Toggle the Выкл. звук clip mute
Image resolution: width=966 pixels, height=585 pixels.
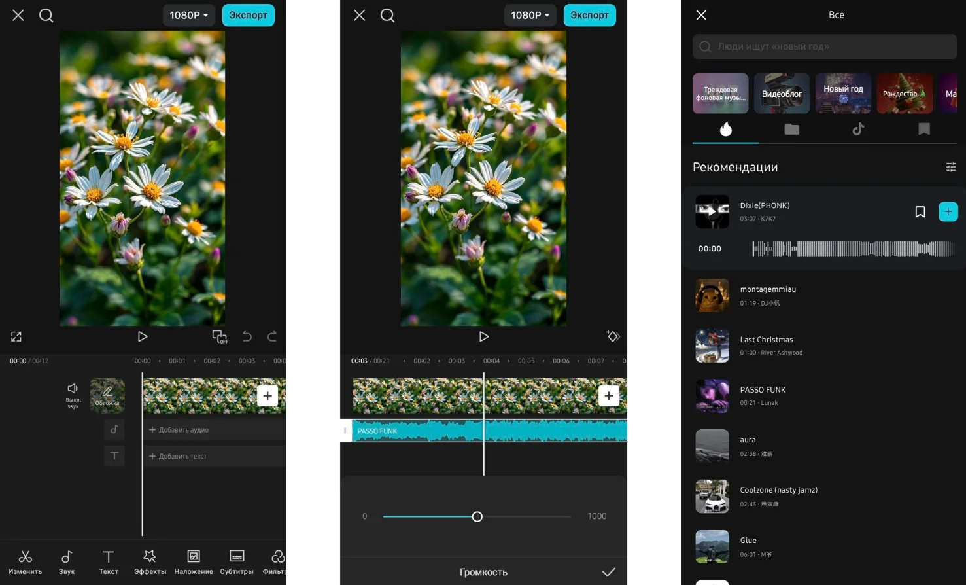(x=73, y=395)
